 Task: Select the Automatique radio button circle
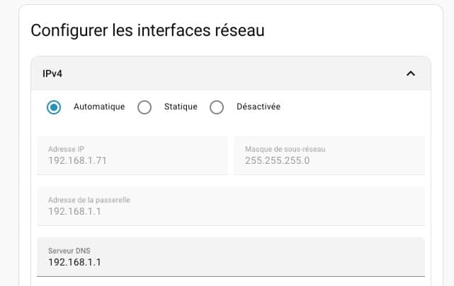(x=53, y=107)
